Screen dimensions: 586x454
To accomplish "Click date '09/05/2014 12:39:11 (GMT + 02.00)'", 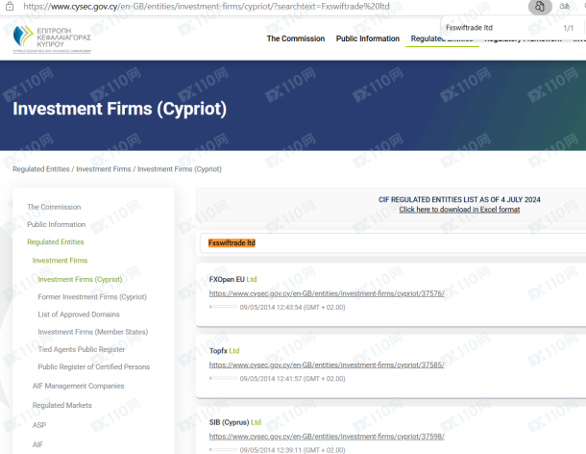I will [x=293, y=450].
